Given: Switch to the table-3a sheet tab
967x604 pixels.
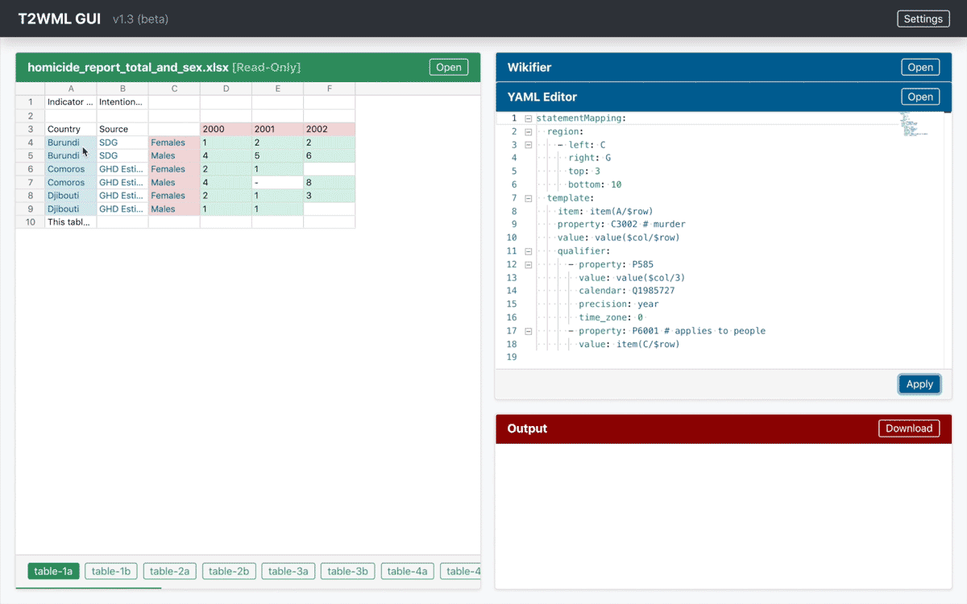Looking at the screenshot, I should 288,571.
